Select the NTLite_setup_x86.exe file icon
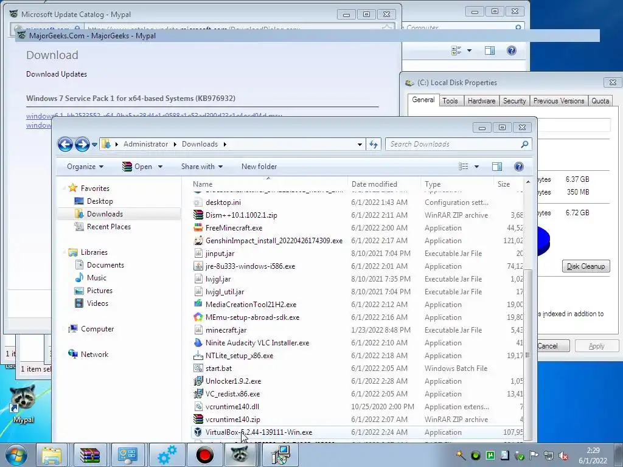The image size is (623, 467). [198, 355]
